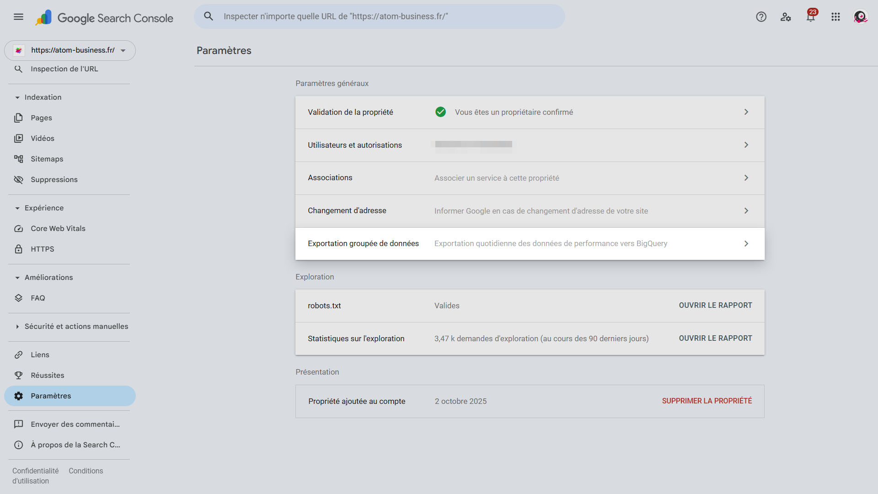Screen dimensions: 878x494
Task: Open the notifications bell with 23 alerts
Action: (810, 17)
